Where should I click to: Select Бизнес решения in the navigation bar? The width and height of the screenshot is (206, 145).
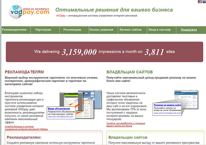(x=101, y=30)
